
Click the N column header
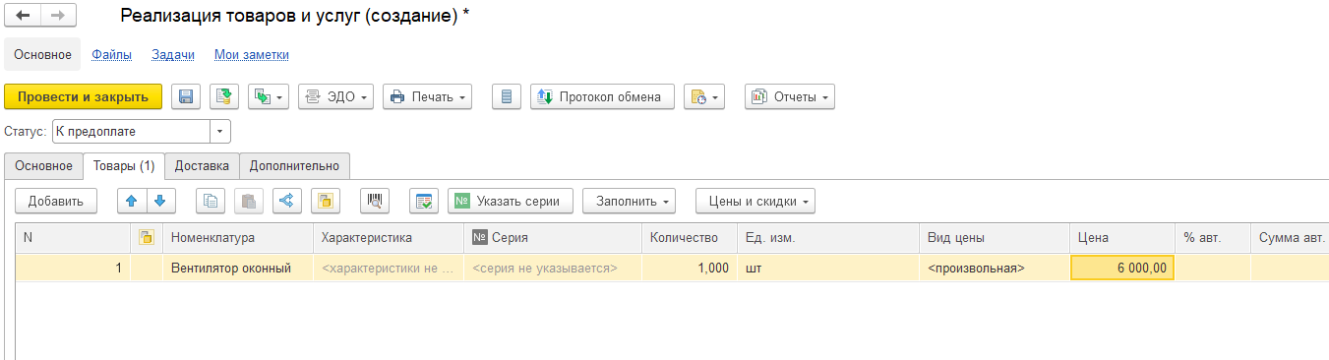coord(74,237)
